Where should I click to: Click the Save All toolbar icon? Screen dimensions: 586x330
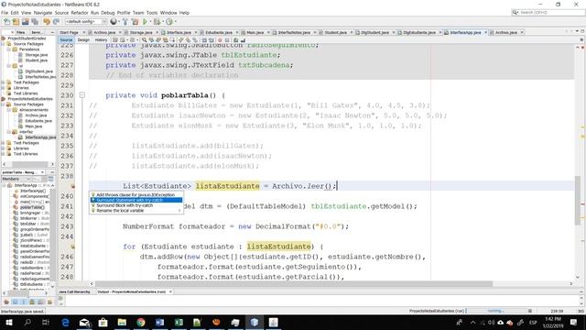pyautogui.click(x=35, y=22)
